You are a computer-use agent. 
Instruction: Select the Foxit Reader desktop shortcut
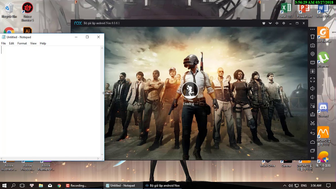coord(323,35)
